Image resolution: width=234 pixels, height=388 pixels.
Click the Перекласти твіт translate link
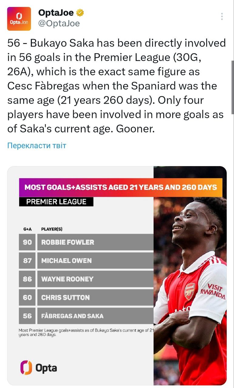click(36, 145)
